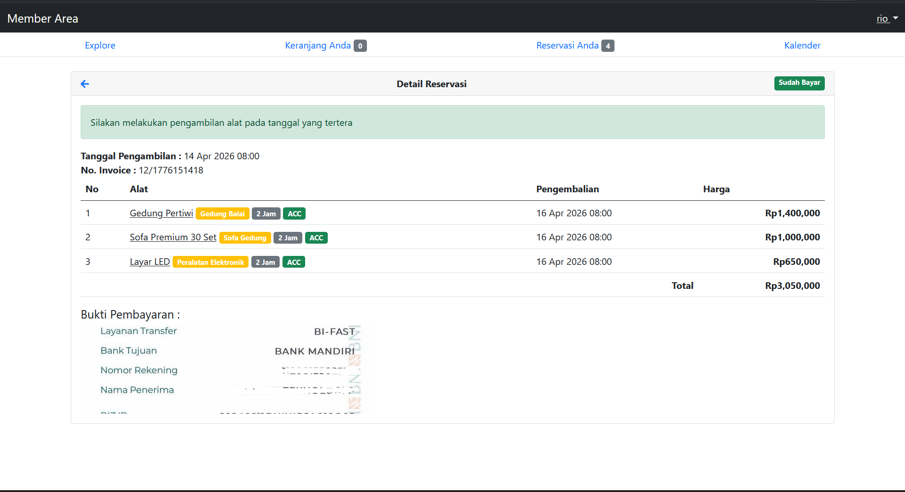Click the green pickup notice alert

(x=453, y=122)
